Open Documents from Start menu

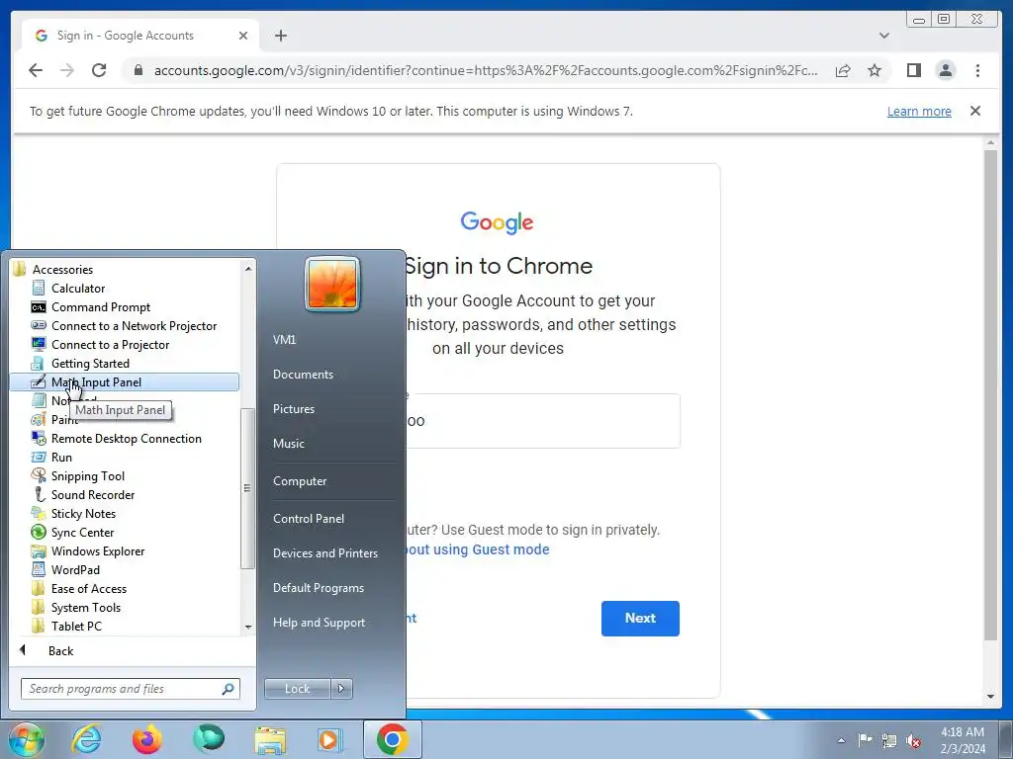pyautogui.click(x=303, y=375)
